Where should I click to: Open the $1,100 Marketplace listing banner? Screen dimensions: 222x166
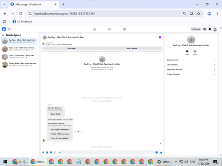click(102, 44)
